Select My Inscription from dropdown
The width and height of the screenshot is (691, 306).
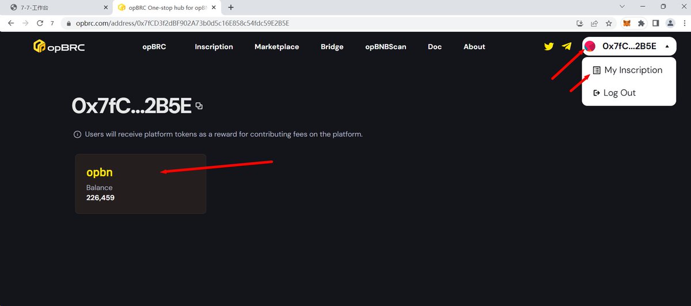[628, 70]
